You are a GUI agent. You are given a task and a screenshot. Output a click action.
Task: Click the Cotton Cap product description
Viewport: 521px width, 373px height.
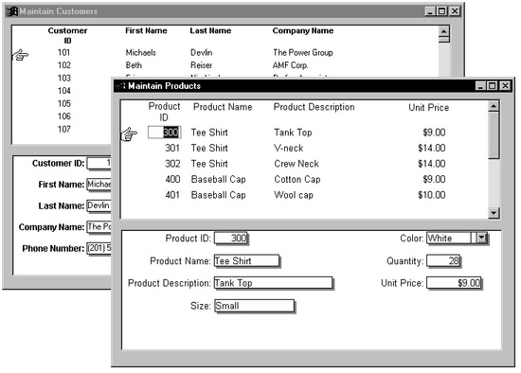297,179
